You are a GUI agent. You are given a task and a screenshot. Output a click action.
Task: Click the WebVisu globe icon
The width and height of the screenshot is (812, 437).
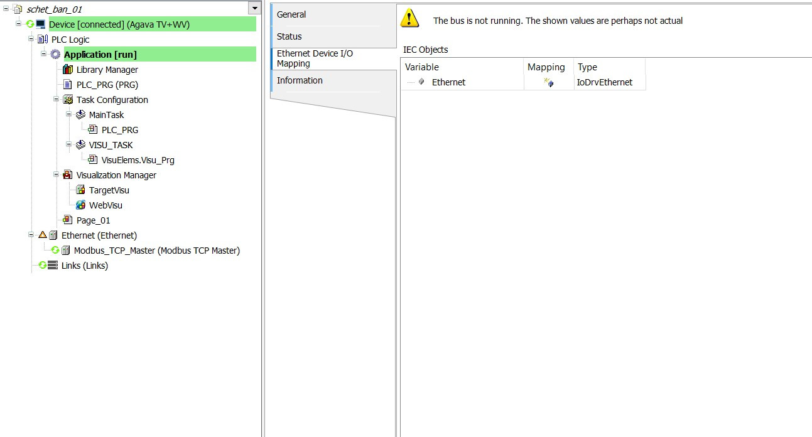(x=80, y=205)
